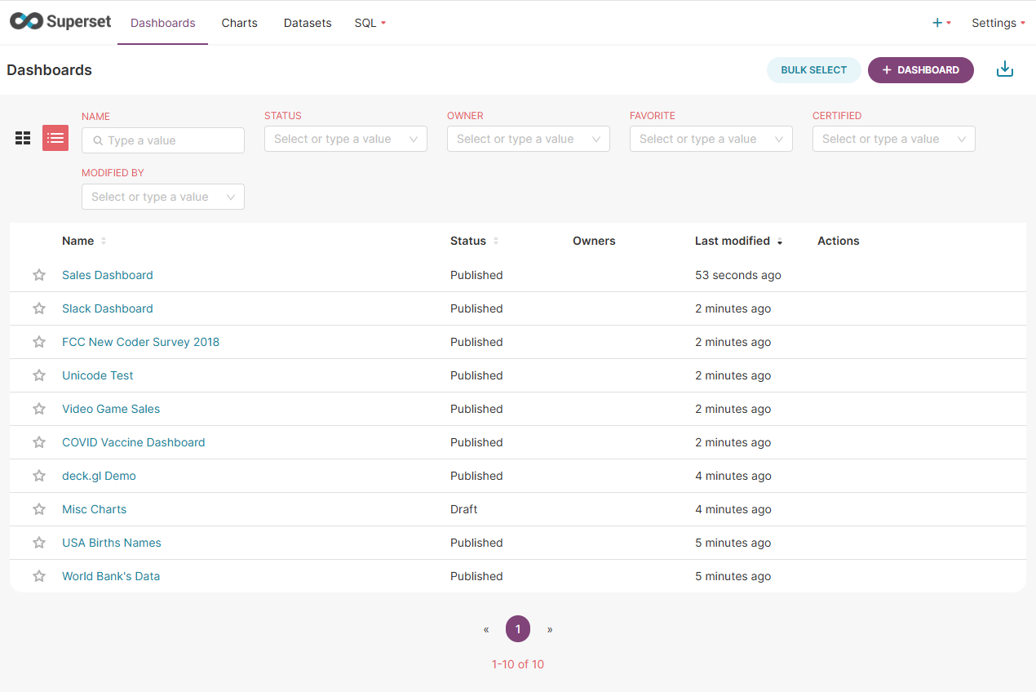Star the Video Game Sales dashboard
1036x692 pixels.
click(39, 409)
